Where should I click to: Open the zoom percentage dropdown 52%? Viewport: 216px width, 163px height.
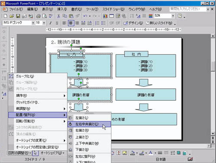(173, 16)
